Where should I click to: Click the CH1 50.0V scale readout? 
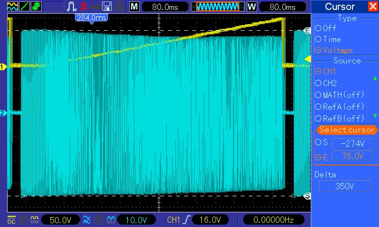pos(60,219)
